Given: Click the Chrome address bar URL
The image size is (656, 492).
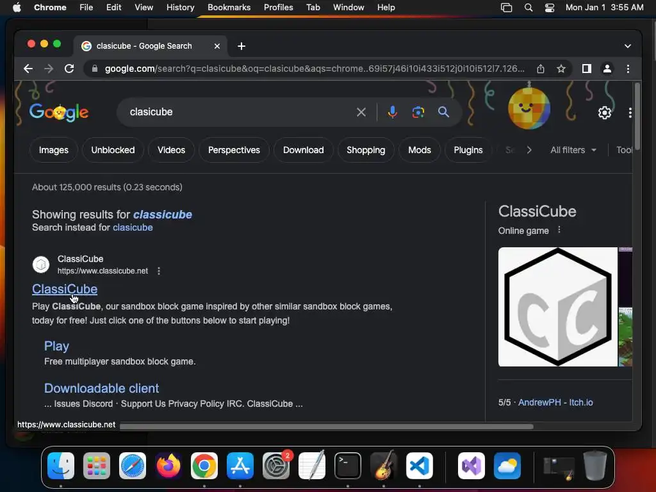Looking at the screenshot, I should pyautogui.click(x=315, y=69).
